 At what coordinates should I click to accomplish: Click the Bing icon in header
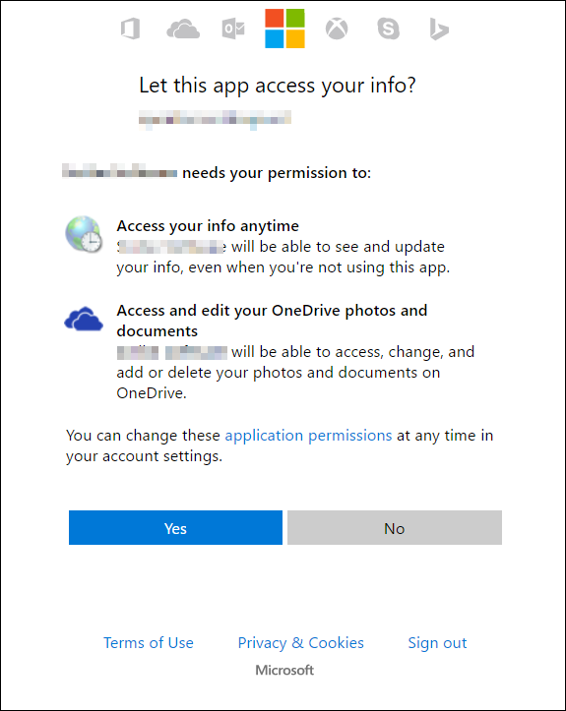coord(439,30)
